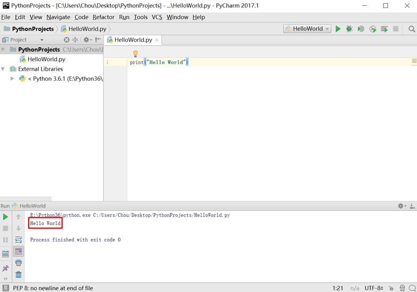417x292 pixels.
Task: Open the Navigate menu
Action: [x=58, y=17]
